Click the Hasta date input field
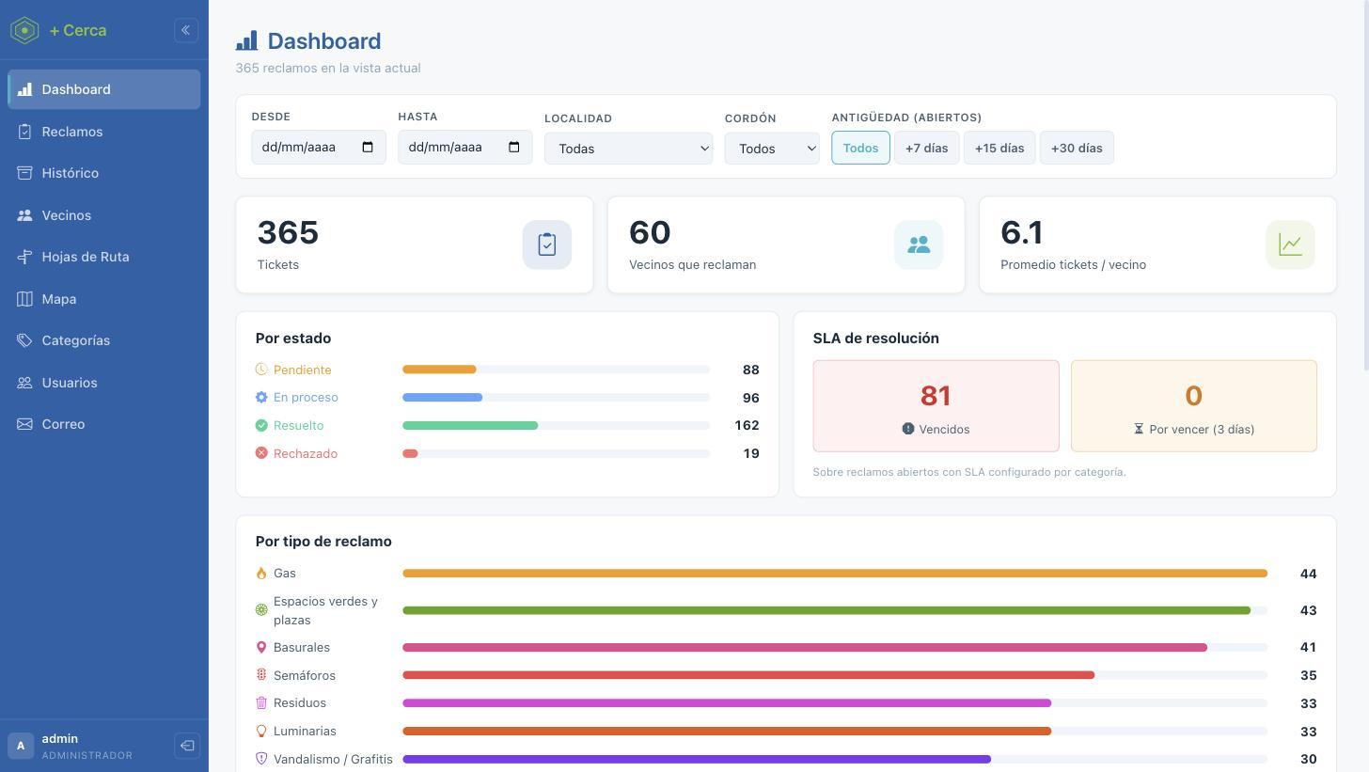 (465, 147)
